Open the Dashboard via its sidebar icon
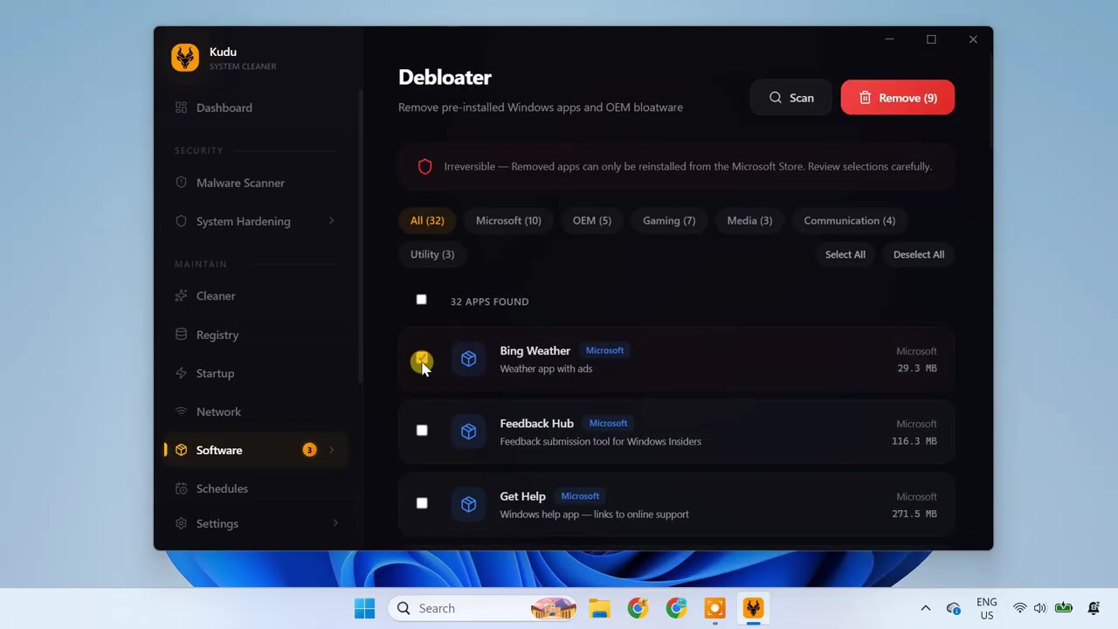Screen dimensions: 1118x629 click(181, 107)
